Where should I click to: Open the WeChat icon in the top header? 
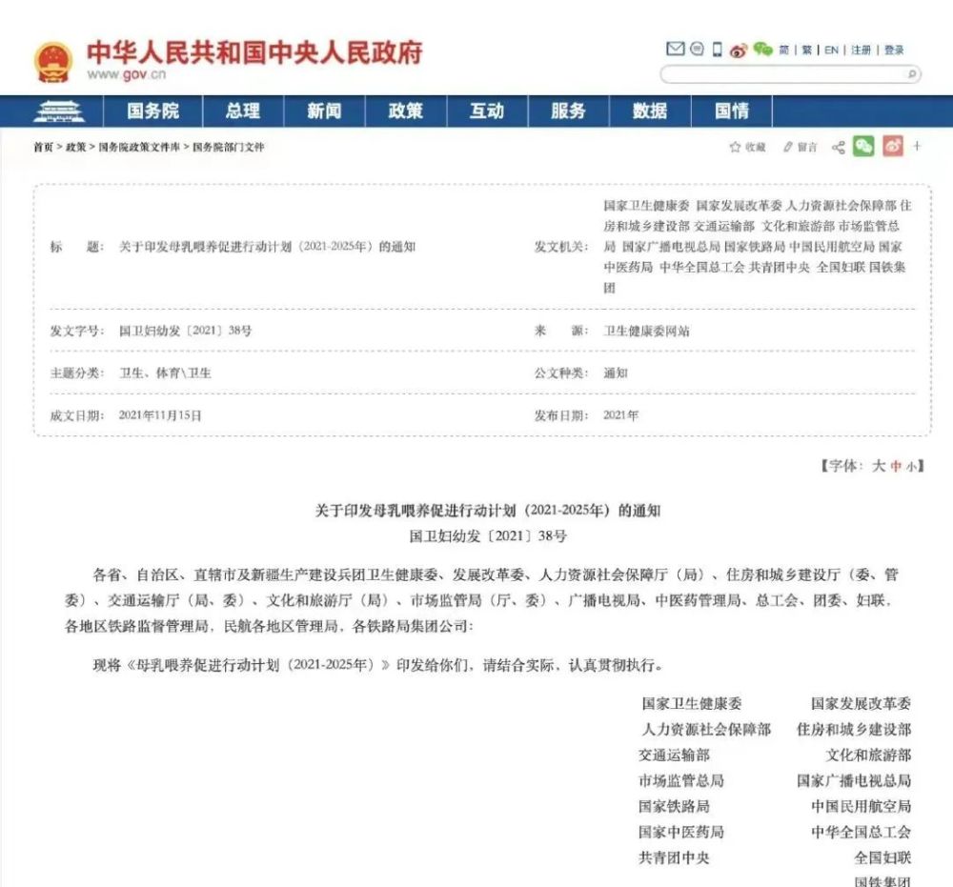pos(762,50)
